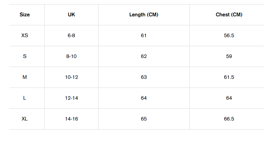The width and height of the screenshot is (271, 141).
Task: Select the length value 63
Action: pos(144,77)
